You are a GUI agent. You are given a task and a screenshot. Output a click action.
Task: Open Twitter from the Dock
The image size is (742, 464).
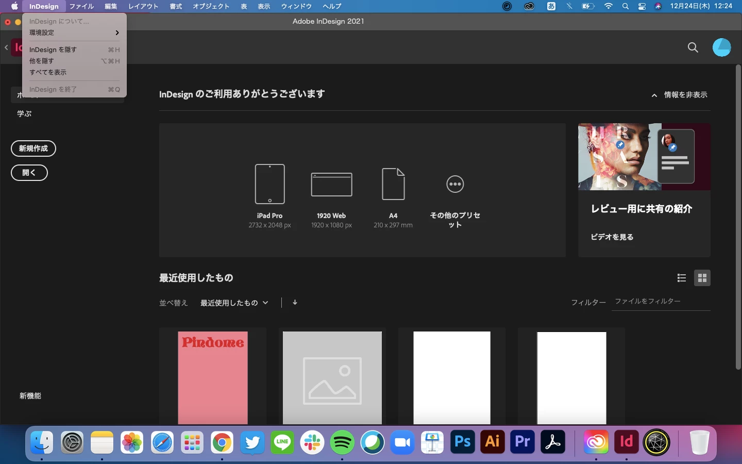point(252,442)
